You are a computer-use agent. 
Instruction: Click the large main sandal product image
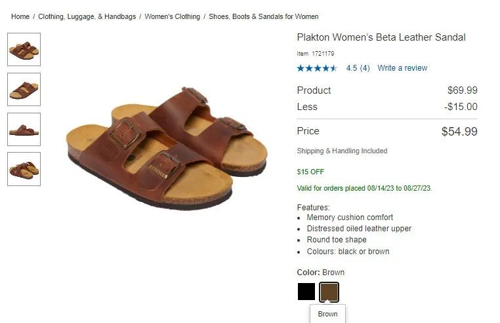point(167,148)
